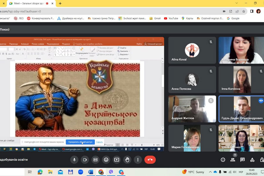The image size is (264, 176).
Task: Bookmark this page with star icon
Action: (x=244, y=11)
